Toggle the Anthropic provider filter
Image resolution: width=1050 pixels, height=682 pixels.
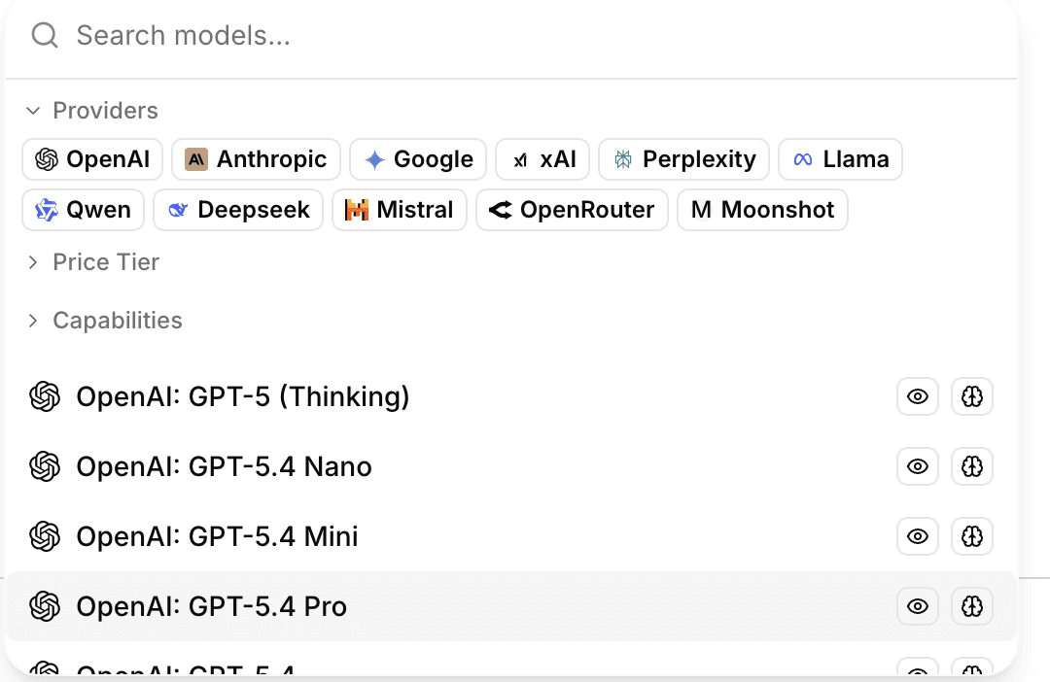(x=256, y=159)
